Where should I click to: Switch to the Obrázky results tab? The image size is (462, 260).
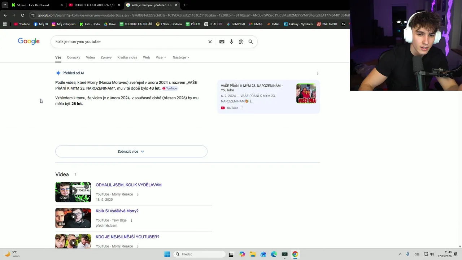click(74, 57)
